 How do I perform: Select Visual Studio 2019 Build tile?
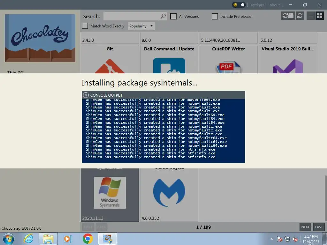(288, 59)
